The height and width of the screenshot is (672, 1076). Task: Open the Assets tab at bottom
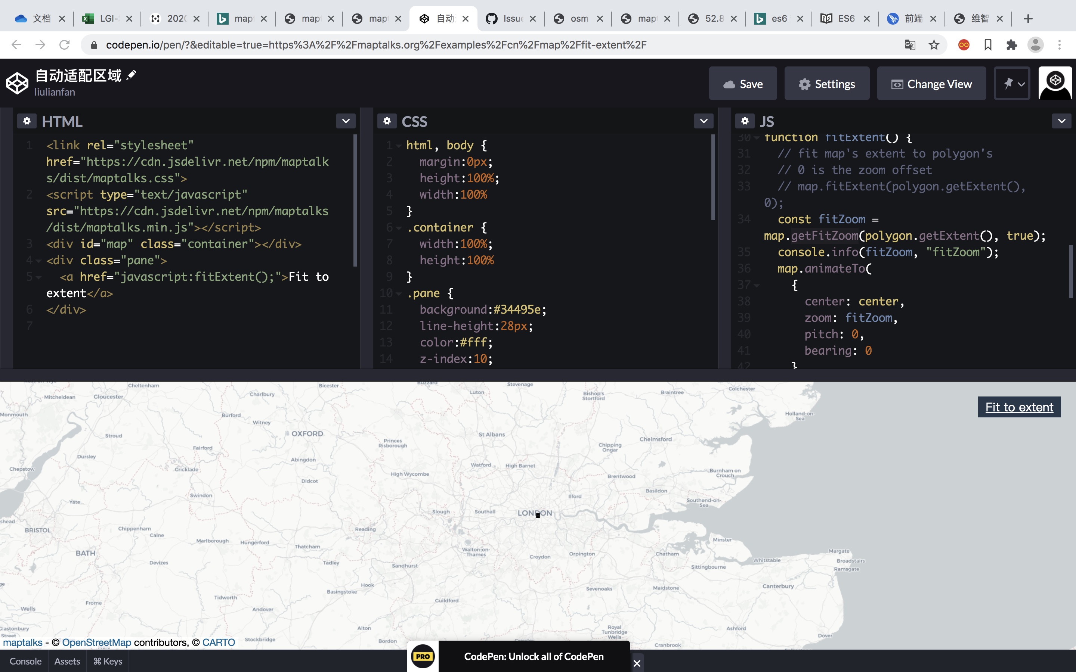click(67, 661)
